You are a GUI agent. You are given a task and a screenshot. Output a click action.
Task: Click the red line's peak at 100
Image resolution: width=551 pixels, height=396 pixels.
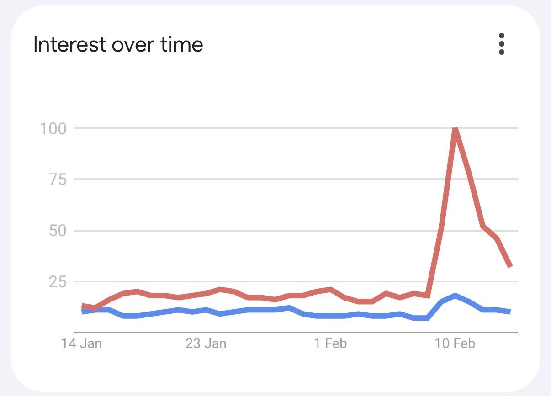(455, 130)
